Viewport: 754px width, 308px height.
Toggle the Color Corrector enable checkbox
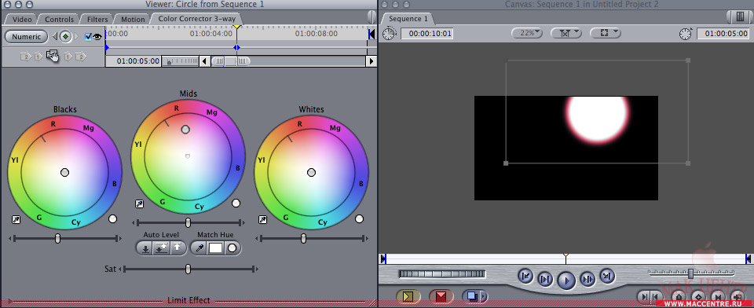(x=88, y=37)
